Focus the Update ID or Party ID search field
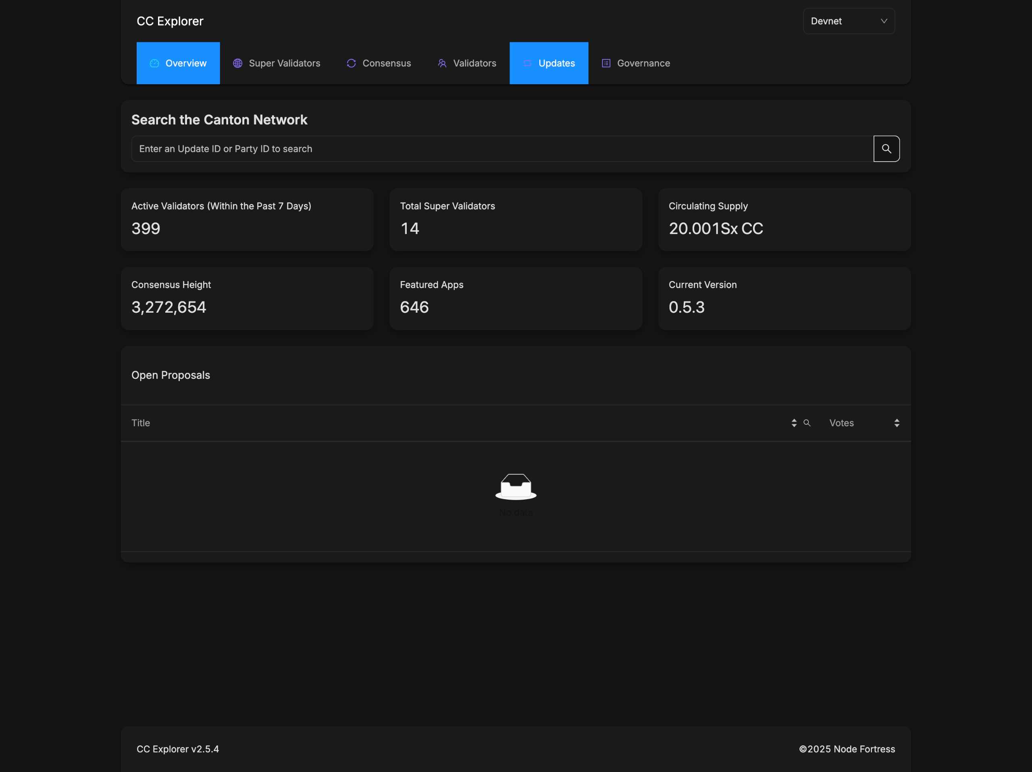 (x=501, y=149)
